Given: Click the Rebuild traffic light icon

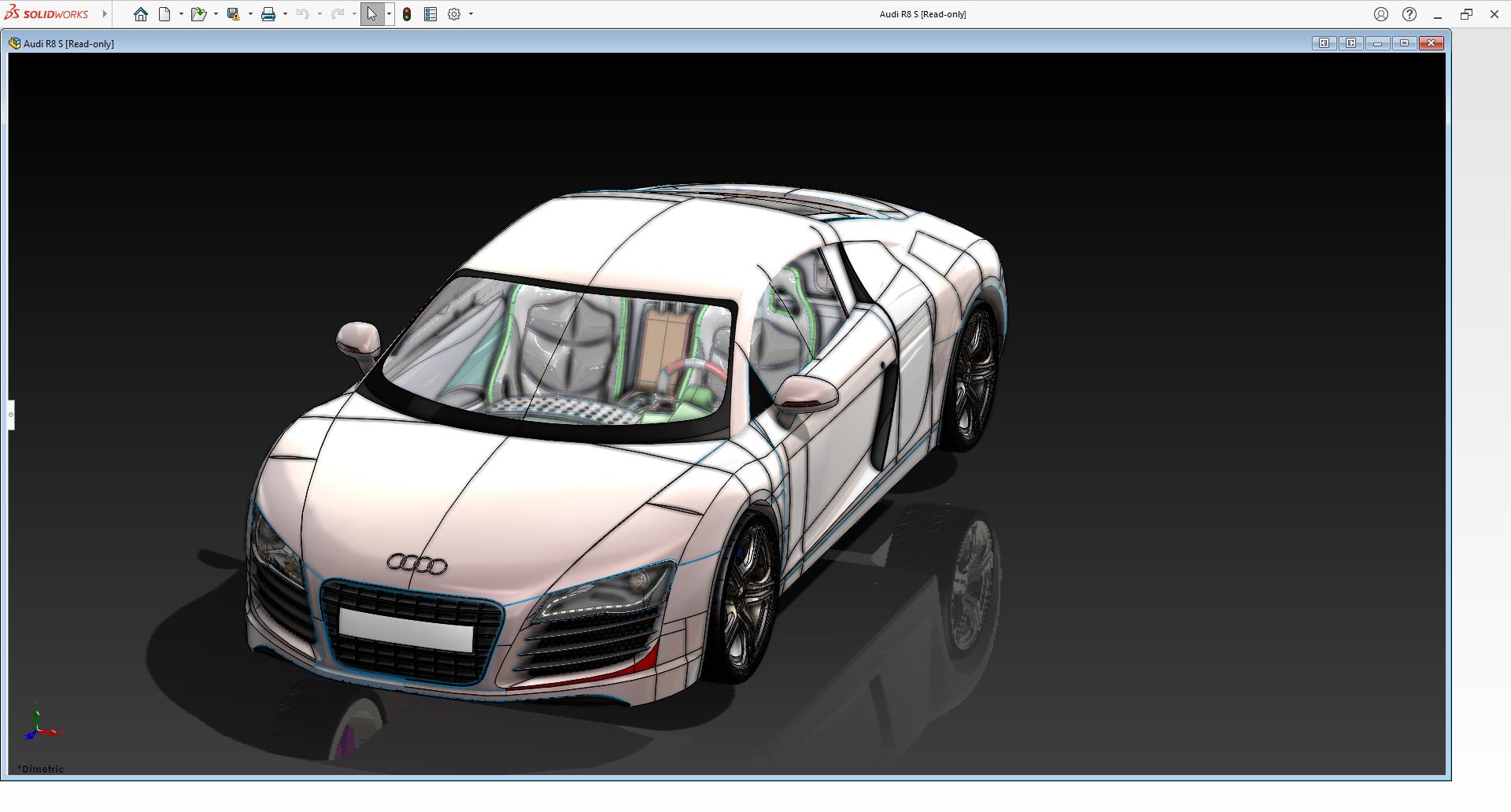Looking at the screenshot, I should point(407,14).
